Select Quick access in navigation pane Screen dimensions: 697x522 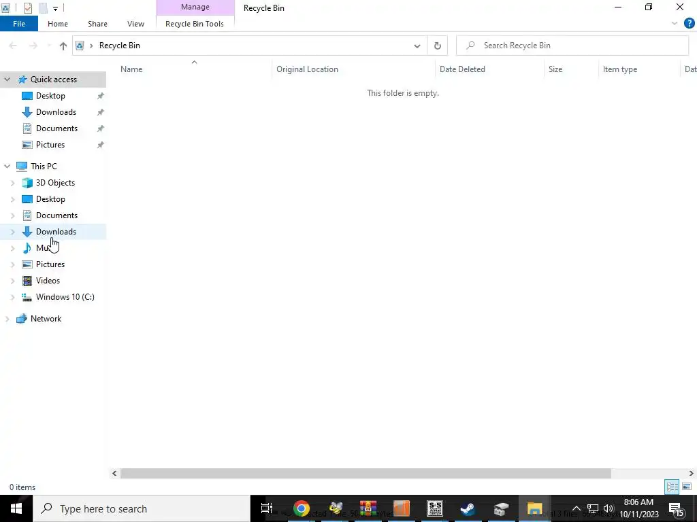(53, 80)
